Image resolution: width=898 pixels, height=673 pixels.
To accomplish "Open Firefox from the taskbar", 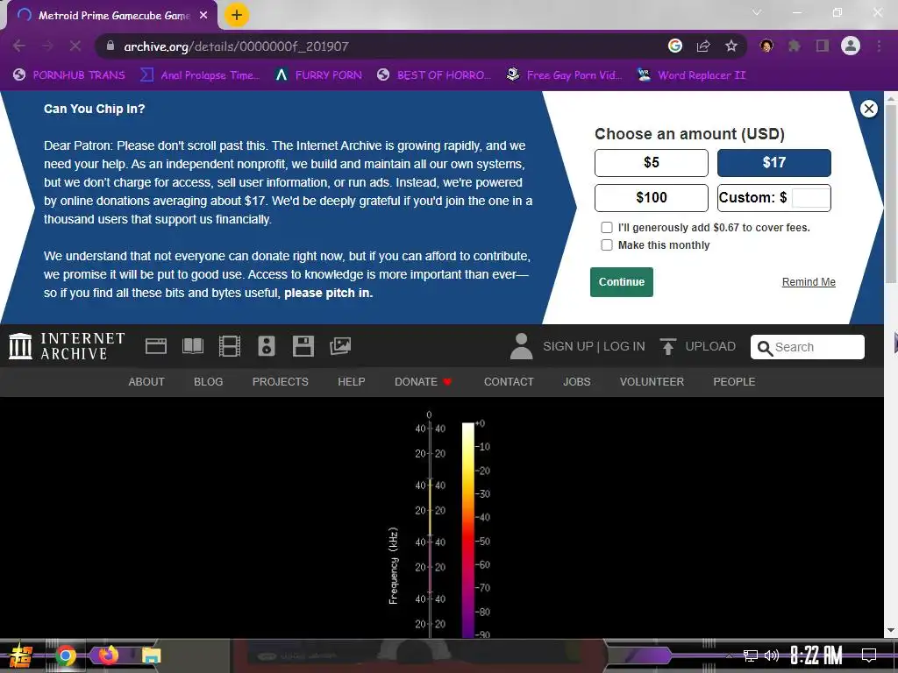I will pyautogui.click(x=108, y=655).
